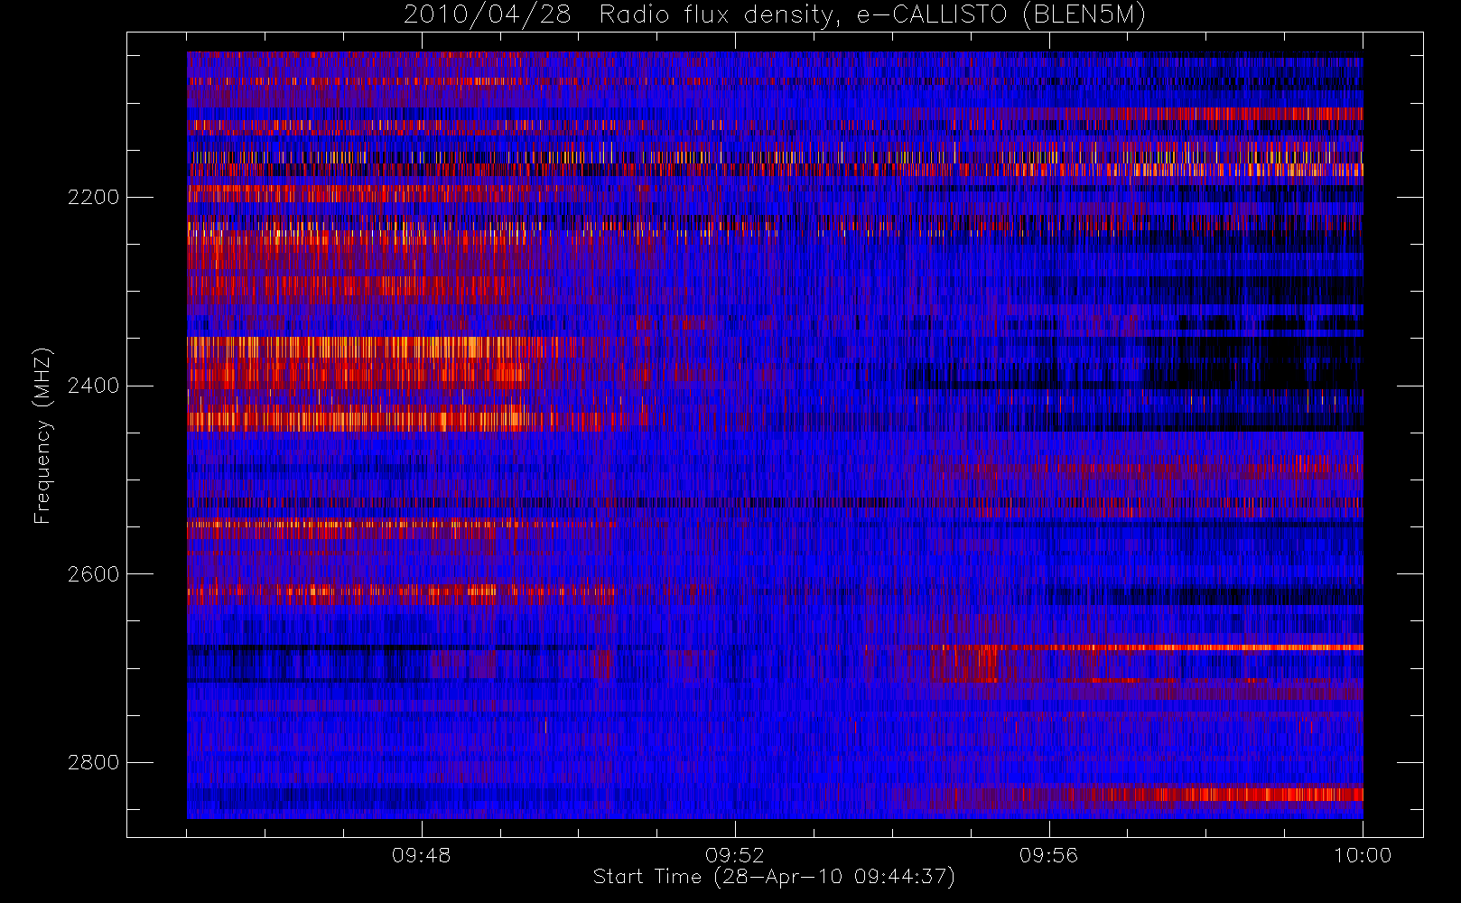Click the 2400 frequency tick label
Viewport: 1461px width, 903px height.
(x=94, y=386)
